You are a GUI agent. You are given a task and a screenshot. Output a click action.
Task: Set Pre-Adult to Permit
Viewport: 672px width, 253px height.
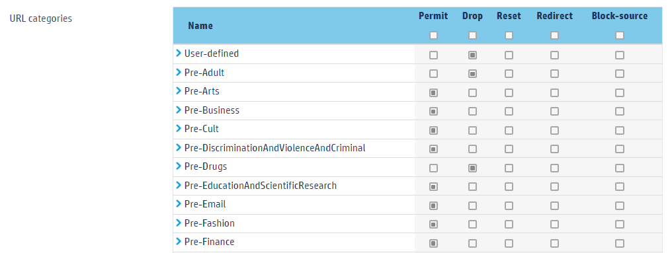pyautogui.click(x=433, y=73)
